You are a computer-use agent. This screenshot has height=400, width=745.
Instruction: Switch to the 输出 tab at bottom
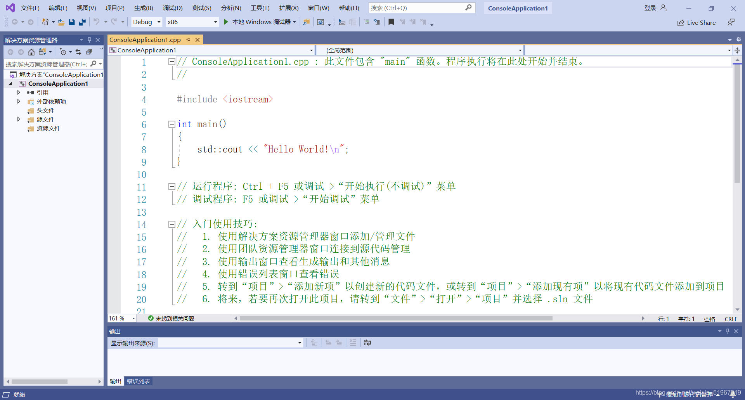click(115, 381)
